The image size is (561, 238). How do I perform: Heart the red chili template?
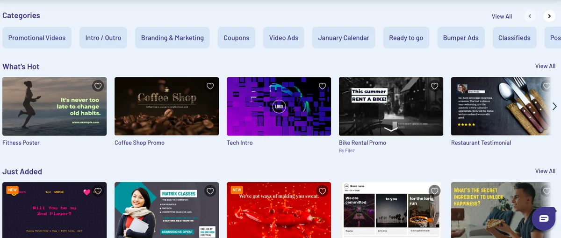point(322,191)
